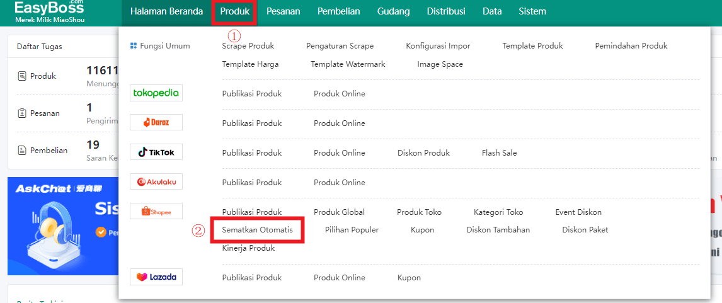Screen dimensions: 722x303
Task: Open the Produk menu
Action: click(235, 11)
